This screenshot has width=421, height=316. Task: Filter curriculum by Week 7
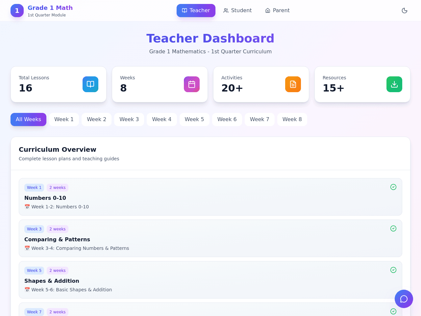(260, 119)
